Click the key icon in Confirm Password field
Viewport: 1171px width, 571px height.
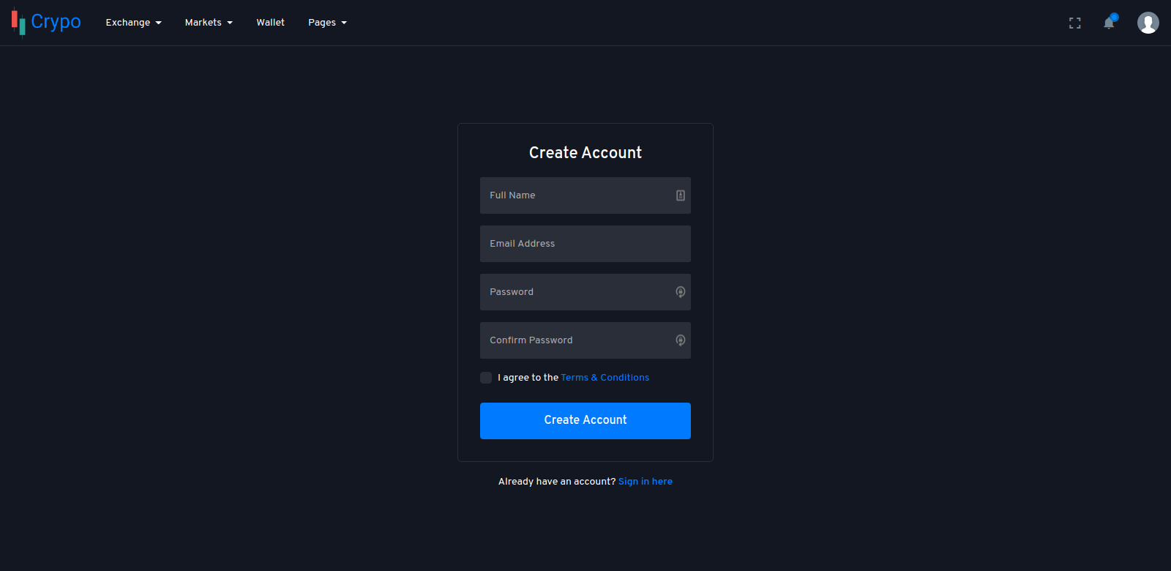tap(680, 340)
